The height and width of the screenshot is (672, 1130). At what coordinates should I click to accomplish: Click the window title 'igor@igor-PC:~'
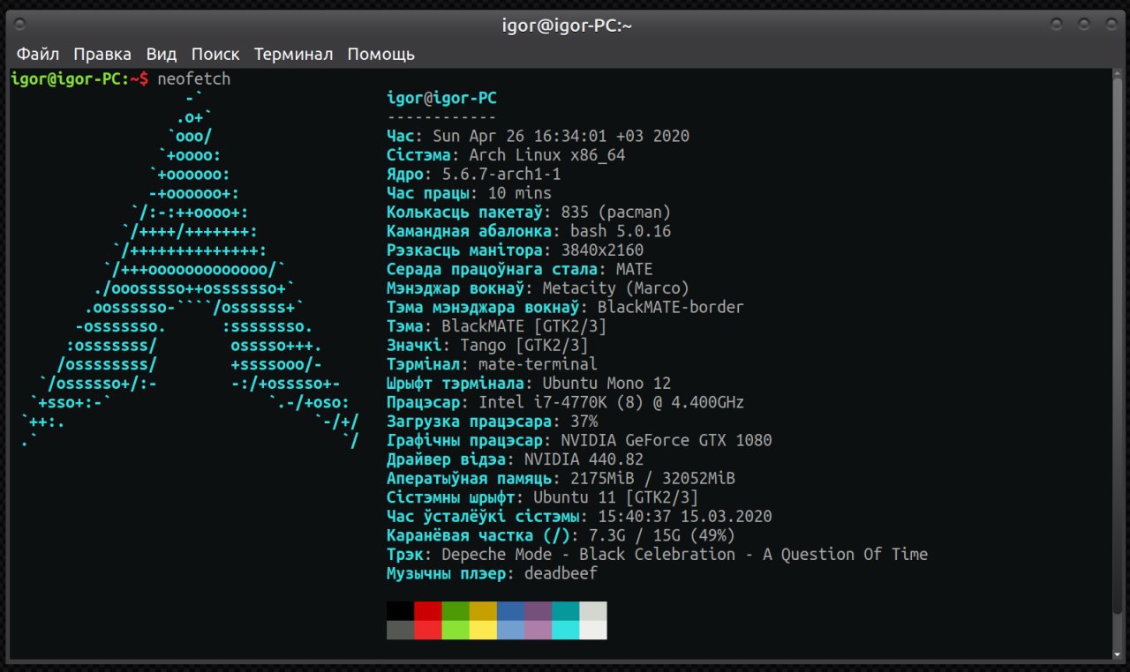coord(565,26)
